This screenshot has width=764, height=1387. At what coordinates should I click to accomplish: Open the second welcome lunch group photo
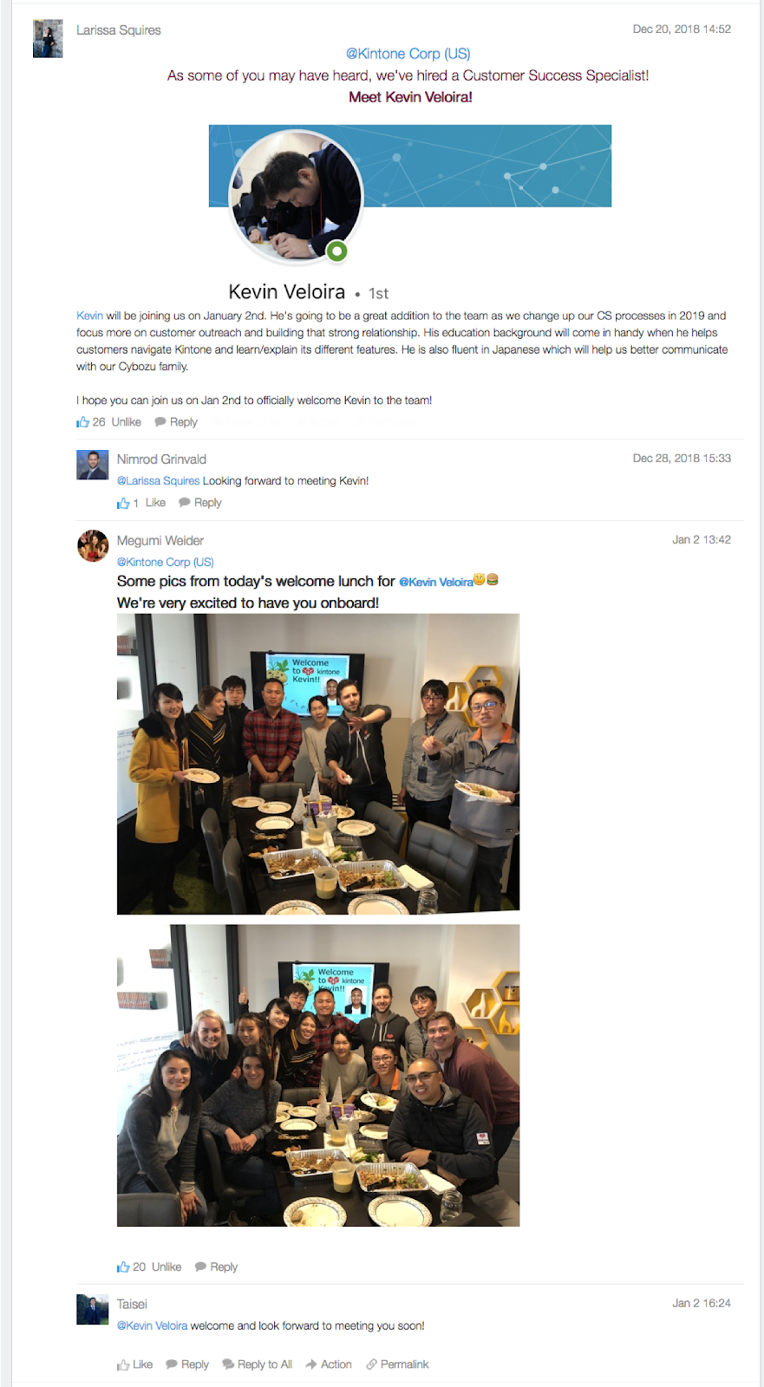318,1075
